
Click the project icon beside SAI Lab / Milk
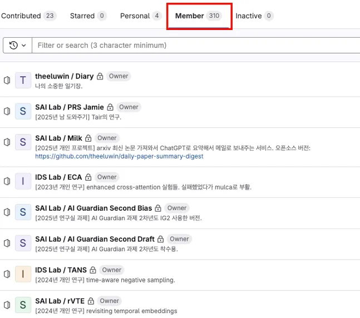[7, 142]
